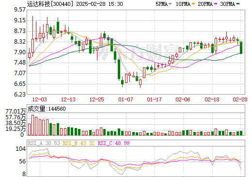
Task: Click the 6.23 price axis label
Action: pos(20,94)
